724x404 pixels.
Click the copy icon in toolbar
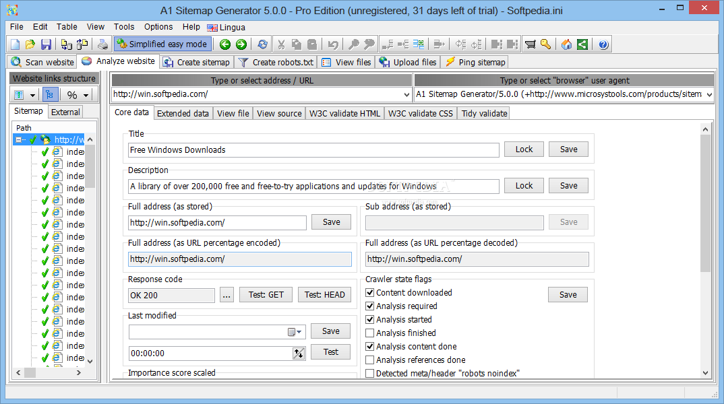click(x=297, y=44)
